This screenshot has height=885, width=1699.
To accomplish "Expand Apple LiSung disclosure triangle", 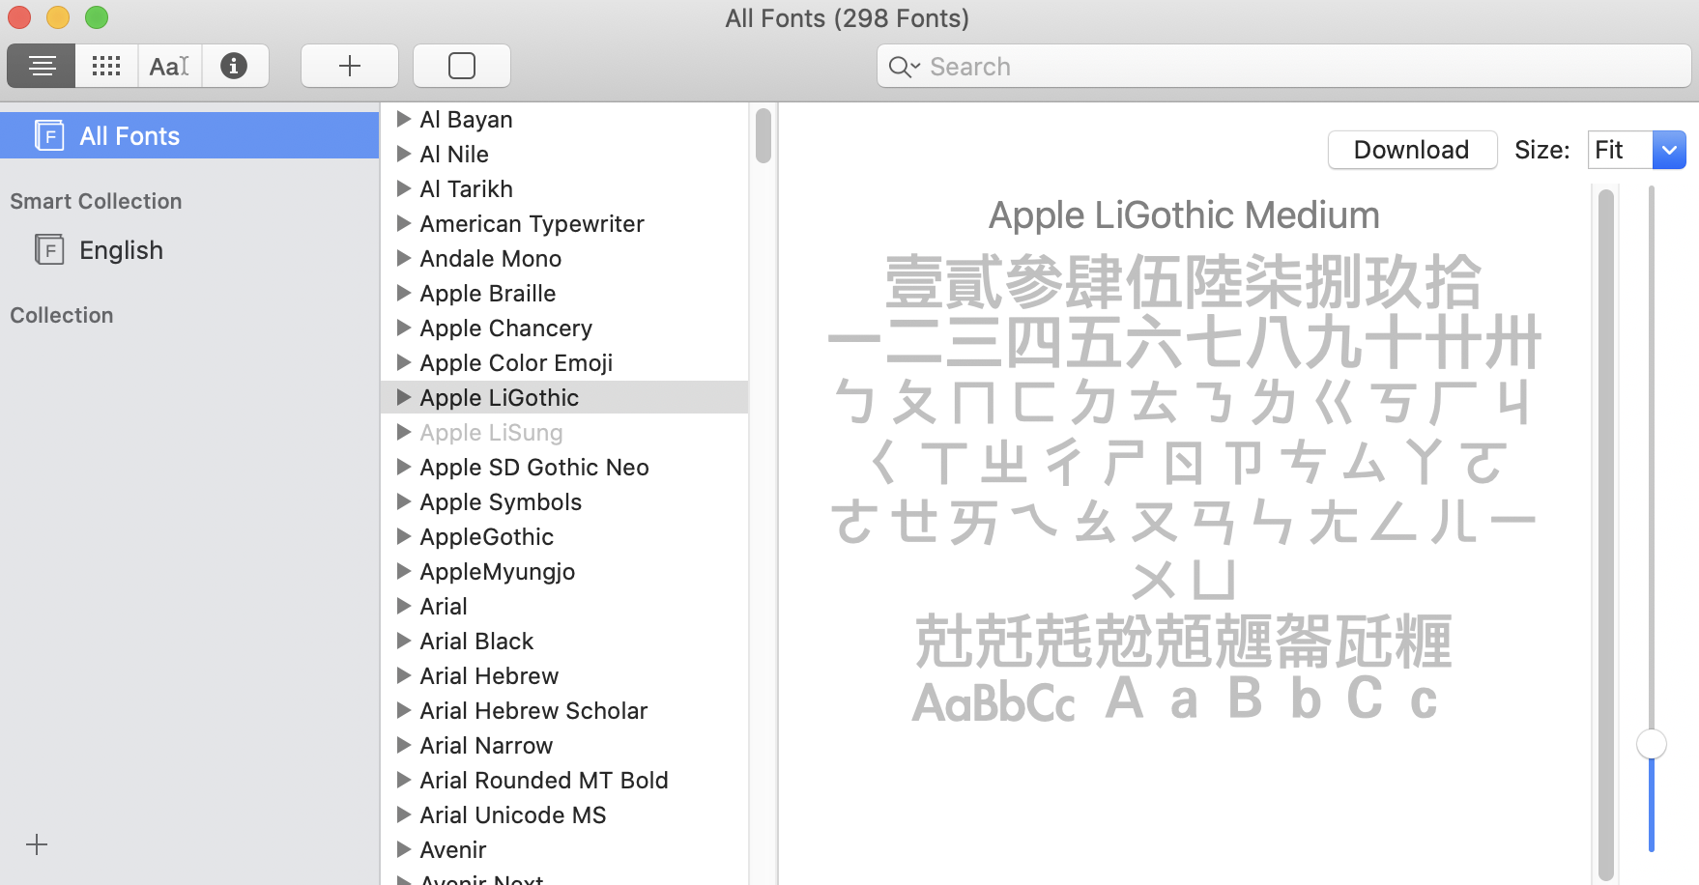I will click(404, 432).
